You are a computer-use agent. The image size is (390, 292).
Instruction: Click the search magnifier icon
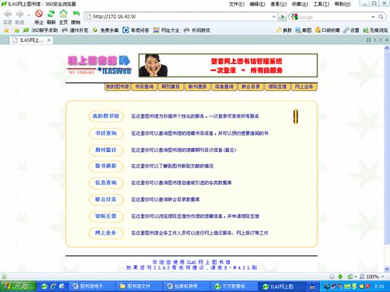pos(381,17)
